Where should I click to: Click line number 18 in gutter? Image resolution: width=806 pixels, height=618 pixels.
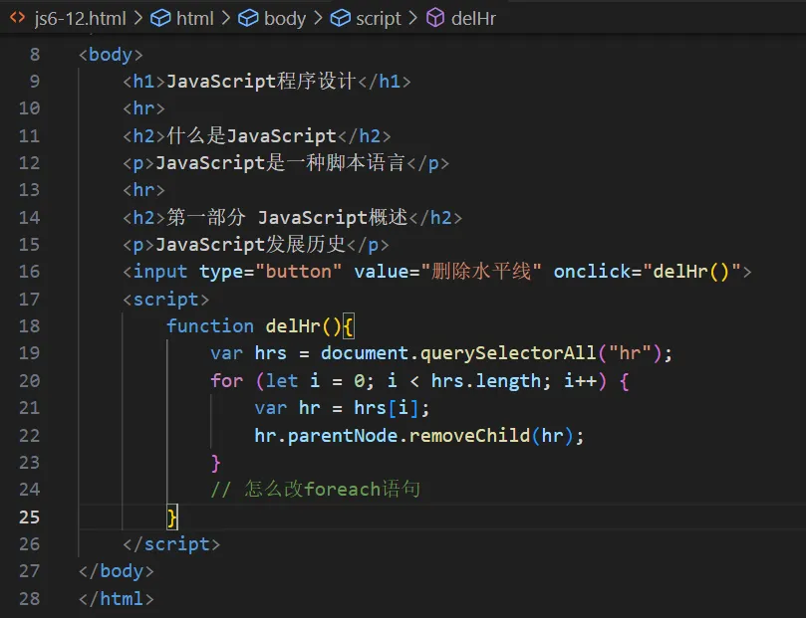tap(29, 326)
